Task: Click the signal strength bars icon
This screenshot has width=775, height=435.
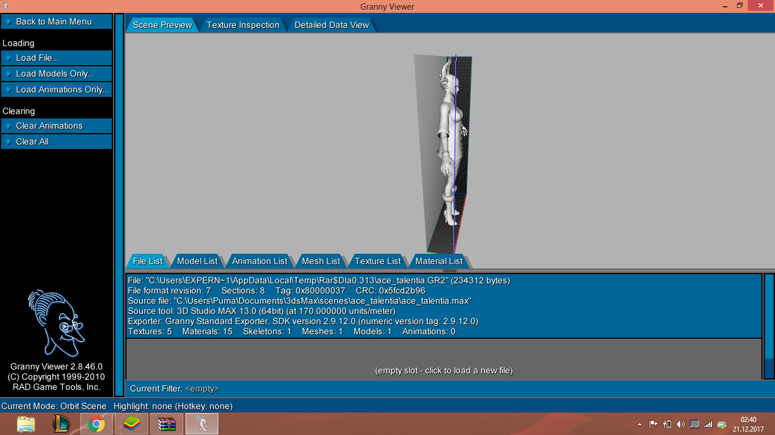Action: 708,424
